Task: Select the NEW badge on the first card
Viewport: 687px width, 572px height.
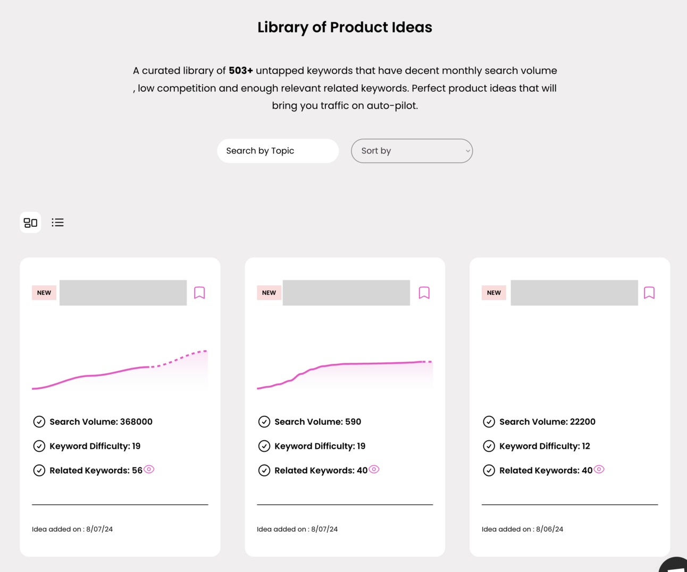Action: pyautogui.click(x=44, y=293)
